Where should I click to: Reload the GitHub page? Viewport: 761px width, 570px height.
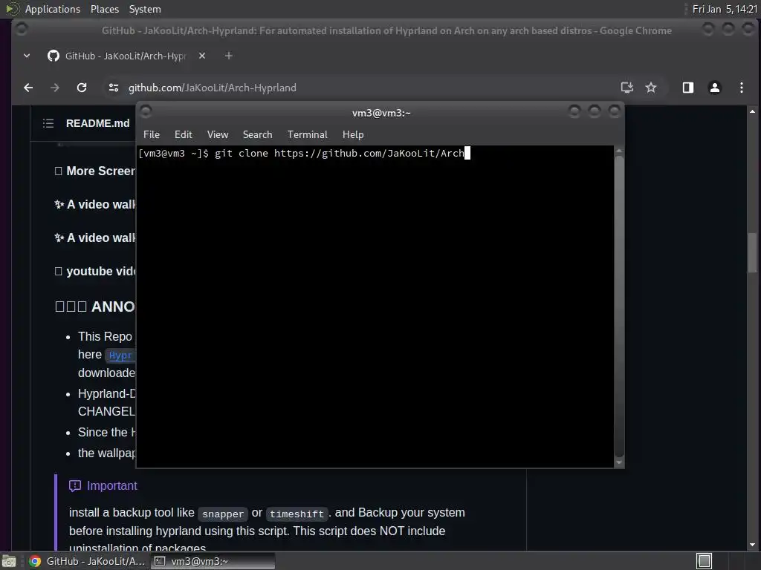point(82,88)
